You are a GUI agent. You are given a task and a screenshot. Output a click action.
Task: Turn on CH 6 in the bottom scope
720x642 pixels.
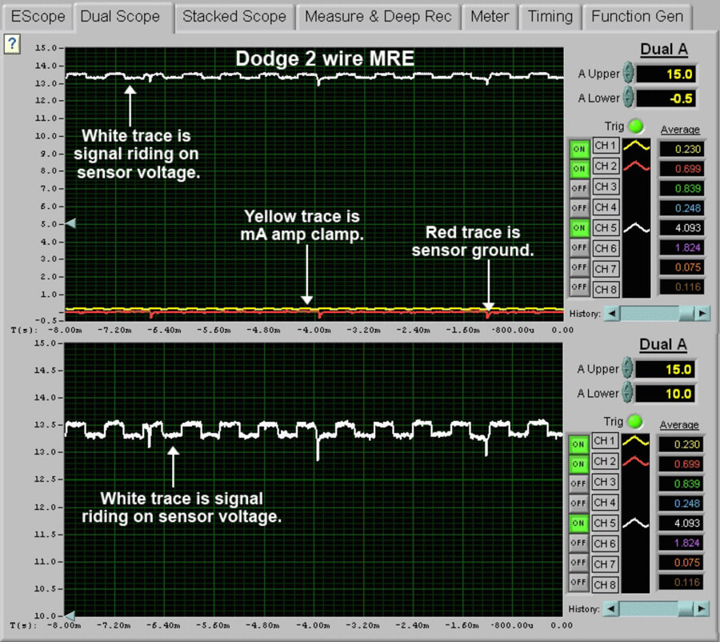(x=578, y=544)
